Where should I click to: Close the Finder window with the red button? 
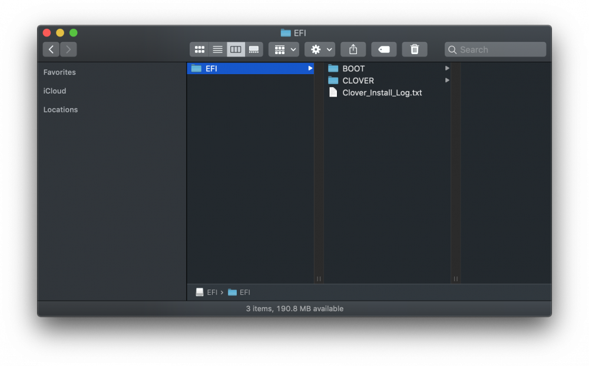click(47, 33)
